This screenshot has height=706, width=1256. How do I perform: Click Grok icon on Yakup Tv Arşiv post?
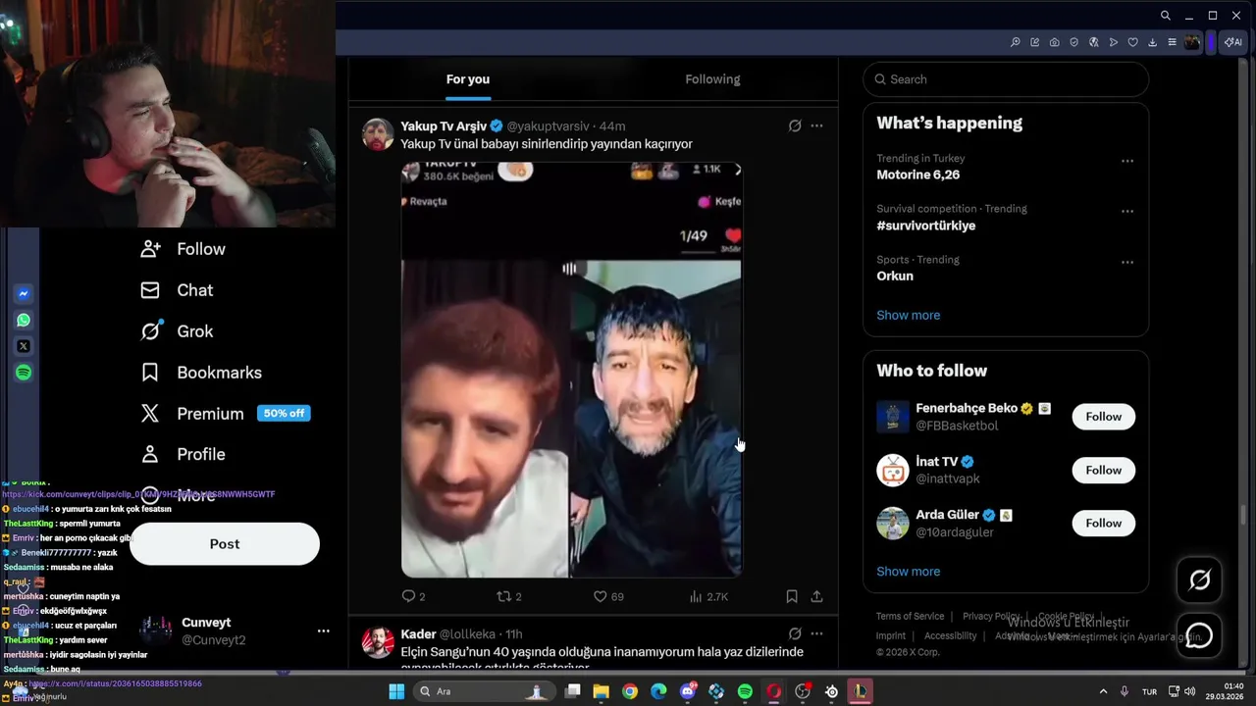(795, 126)
